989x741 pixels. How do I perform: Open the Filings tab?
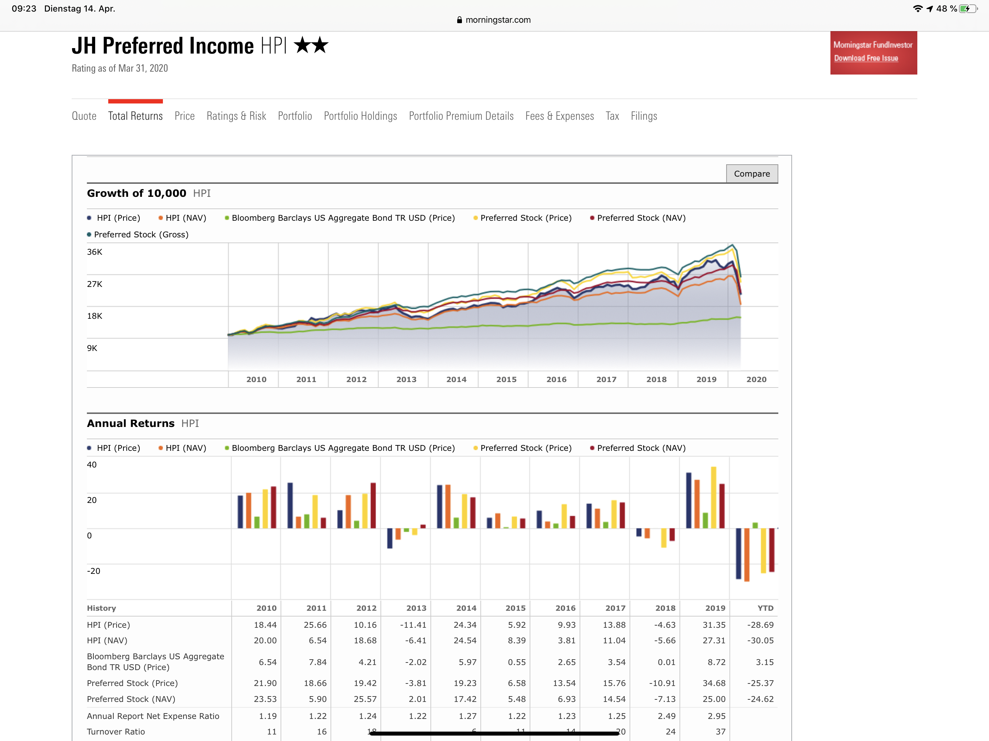(x=644, y=116)
